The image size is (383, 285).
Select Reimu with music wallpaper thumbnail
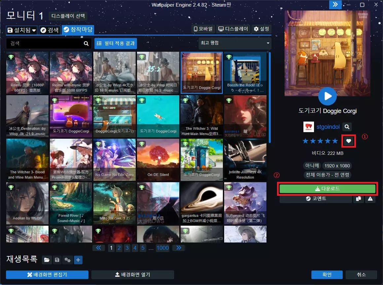coord(71,73)
